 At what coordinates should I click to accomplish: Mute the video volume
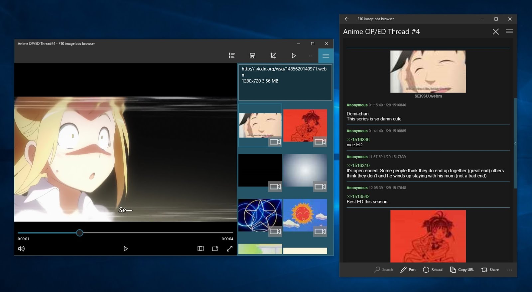[21, 249]
